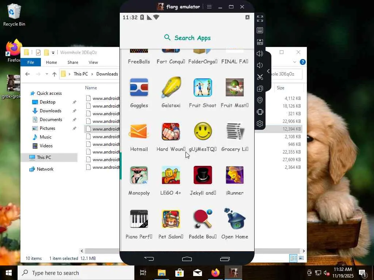Expand the File Explorer ribbon chevron

(x=295, y=62)
